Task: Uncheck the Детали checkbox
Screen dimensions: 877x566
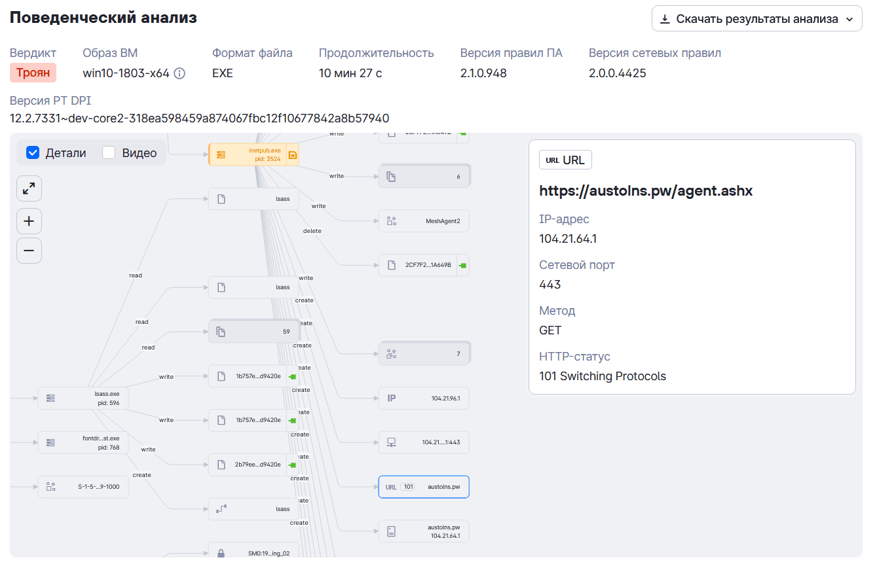Action: point(33,152)
